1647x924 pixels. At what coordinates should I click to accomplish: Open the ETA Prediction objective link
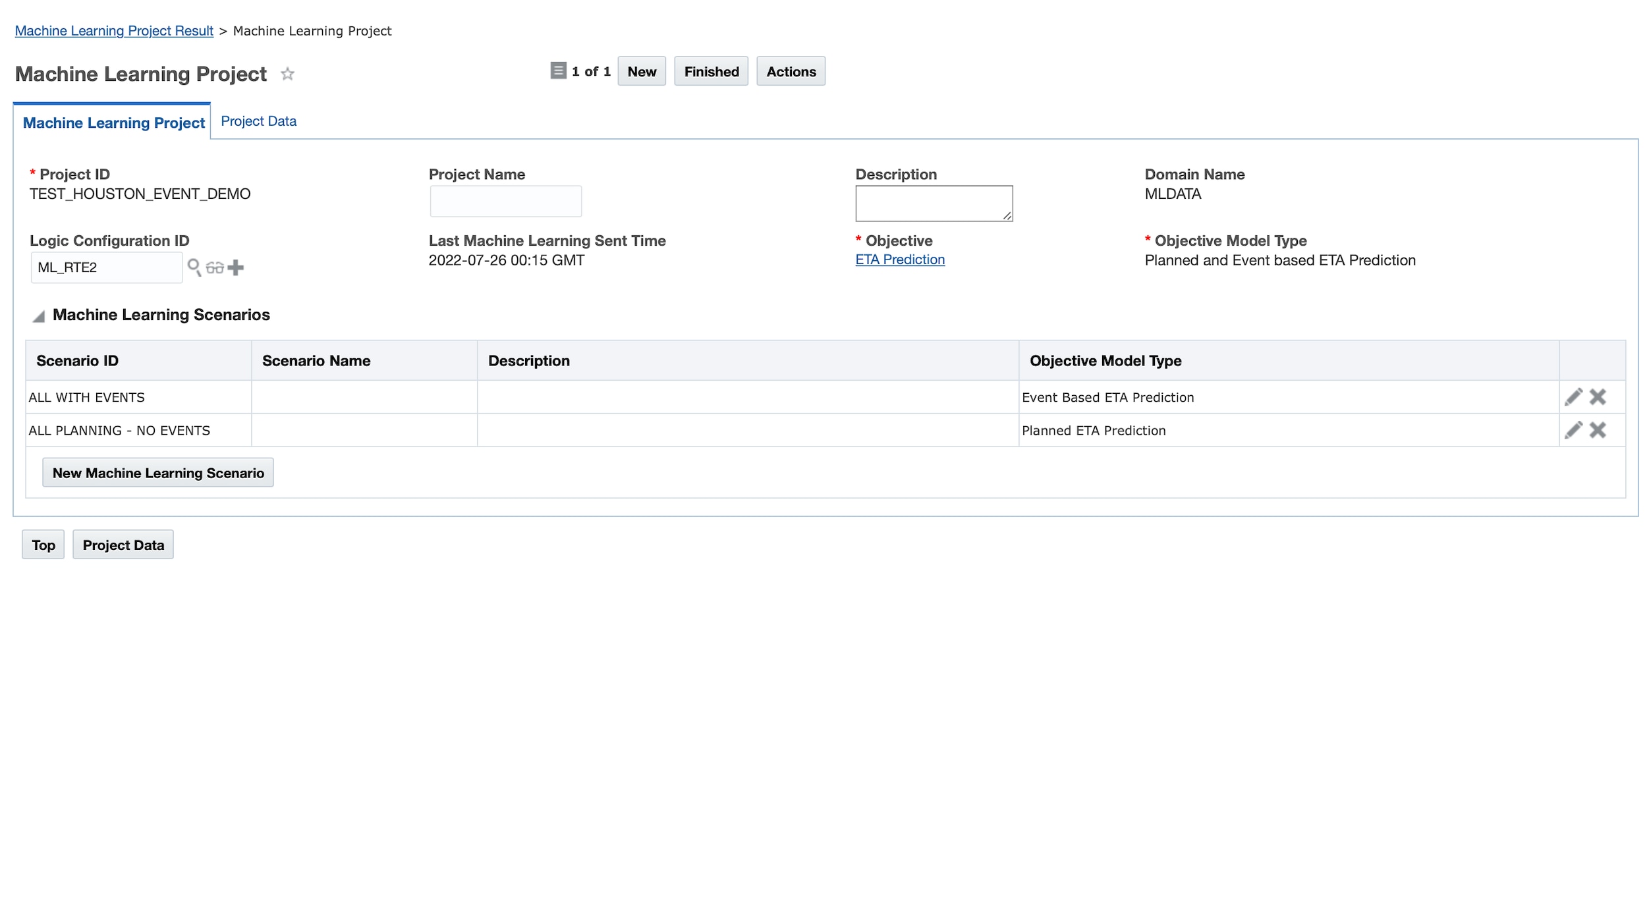click(899, 259)
